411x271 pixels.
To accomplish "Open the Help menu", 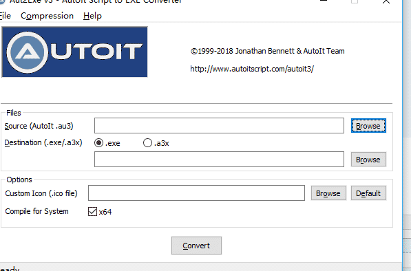I will coord(92,16).
